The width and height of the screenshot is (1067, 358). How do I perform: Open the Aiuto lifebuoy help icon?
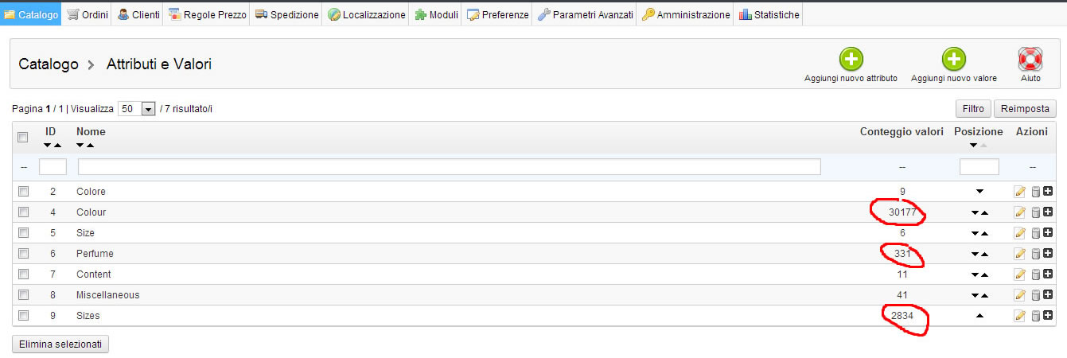coord(1030,59)
